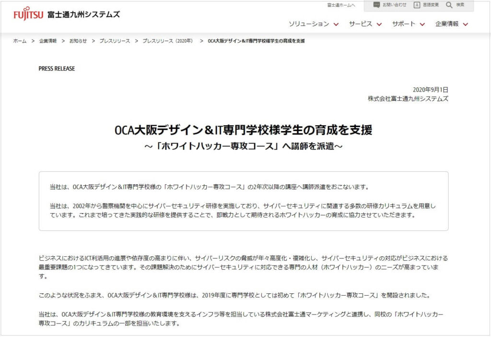Click the 検索 text label
The height and width of the screenshot is (337, 491).
460,5
